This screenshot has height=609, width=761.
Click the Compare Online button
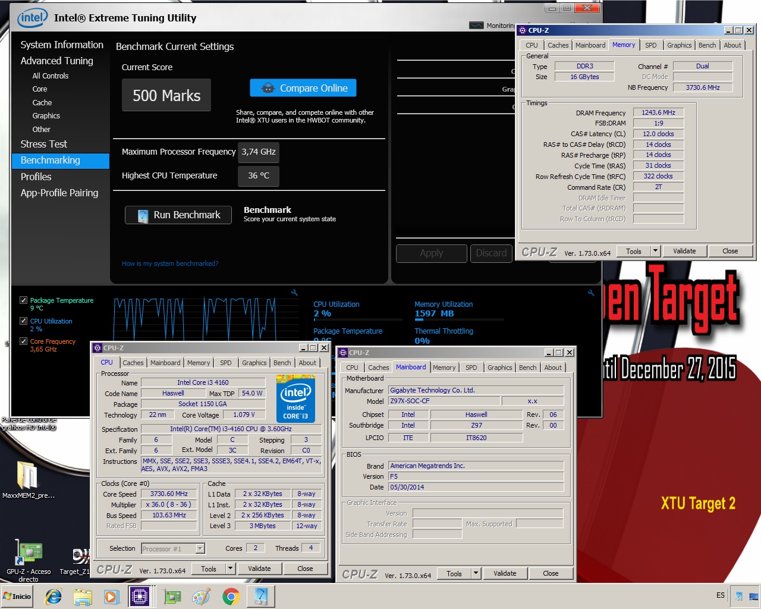(x=303, y=88)
